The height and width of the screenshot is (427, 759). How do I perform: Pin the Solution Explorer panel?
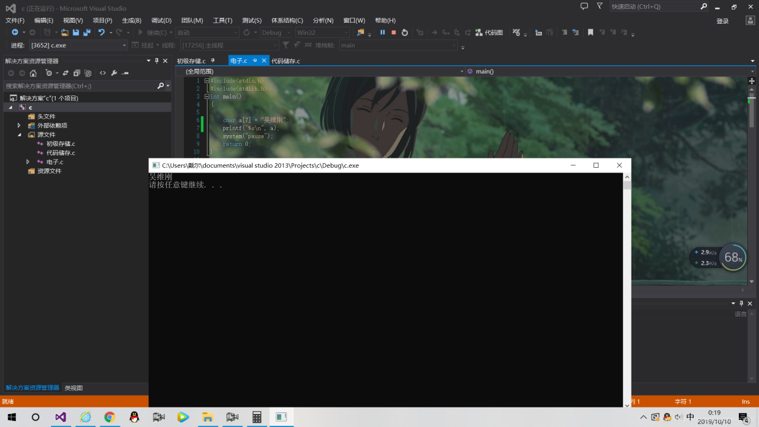click(157, 60)
